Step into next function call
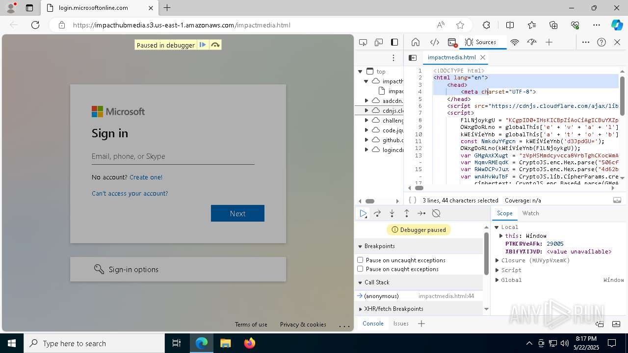The image size is (628, 353). pyautogui.click(x=392, y=213)
